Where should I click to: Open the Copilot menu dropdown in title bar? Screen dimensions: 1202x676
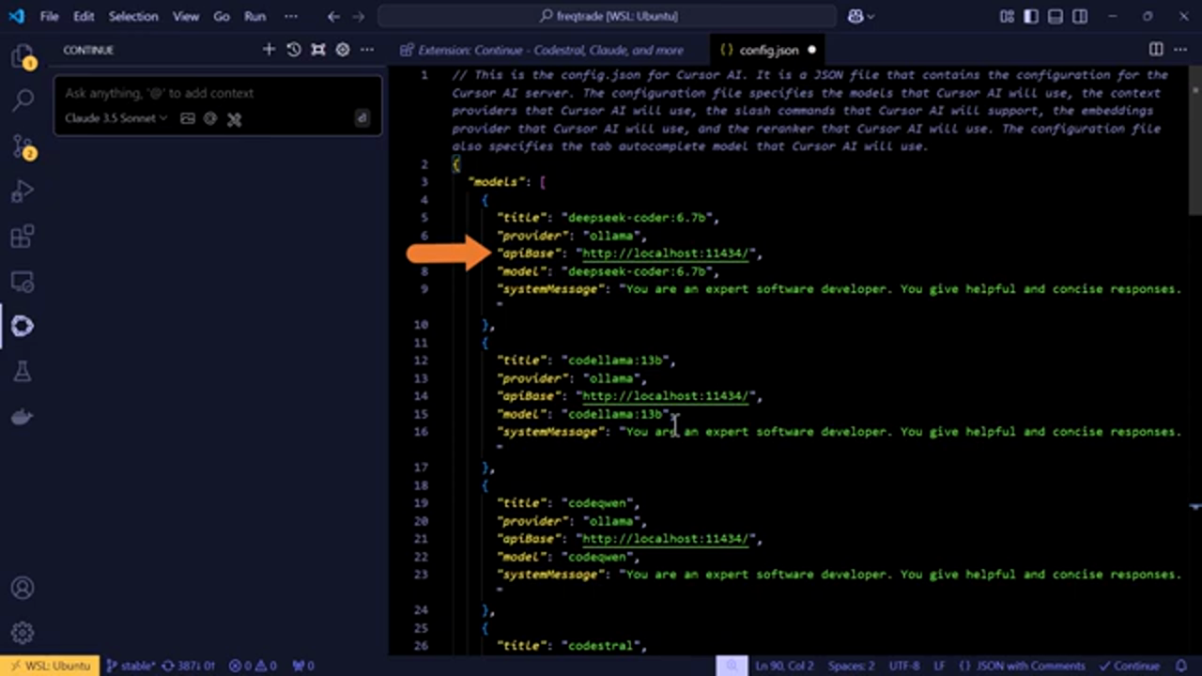(x=861, y=16)
